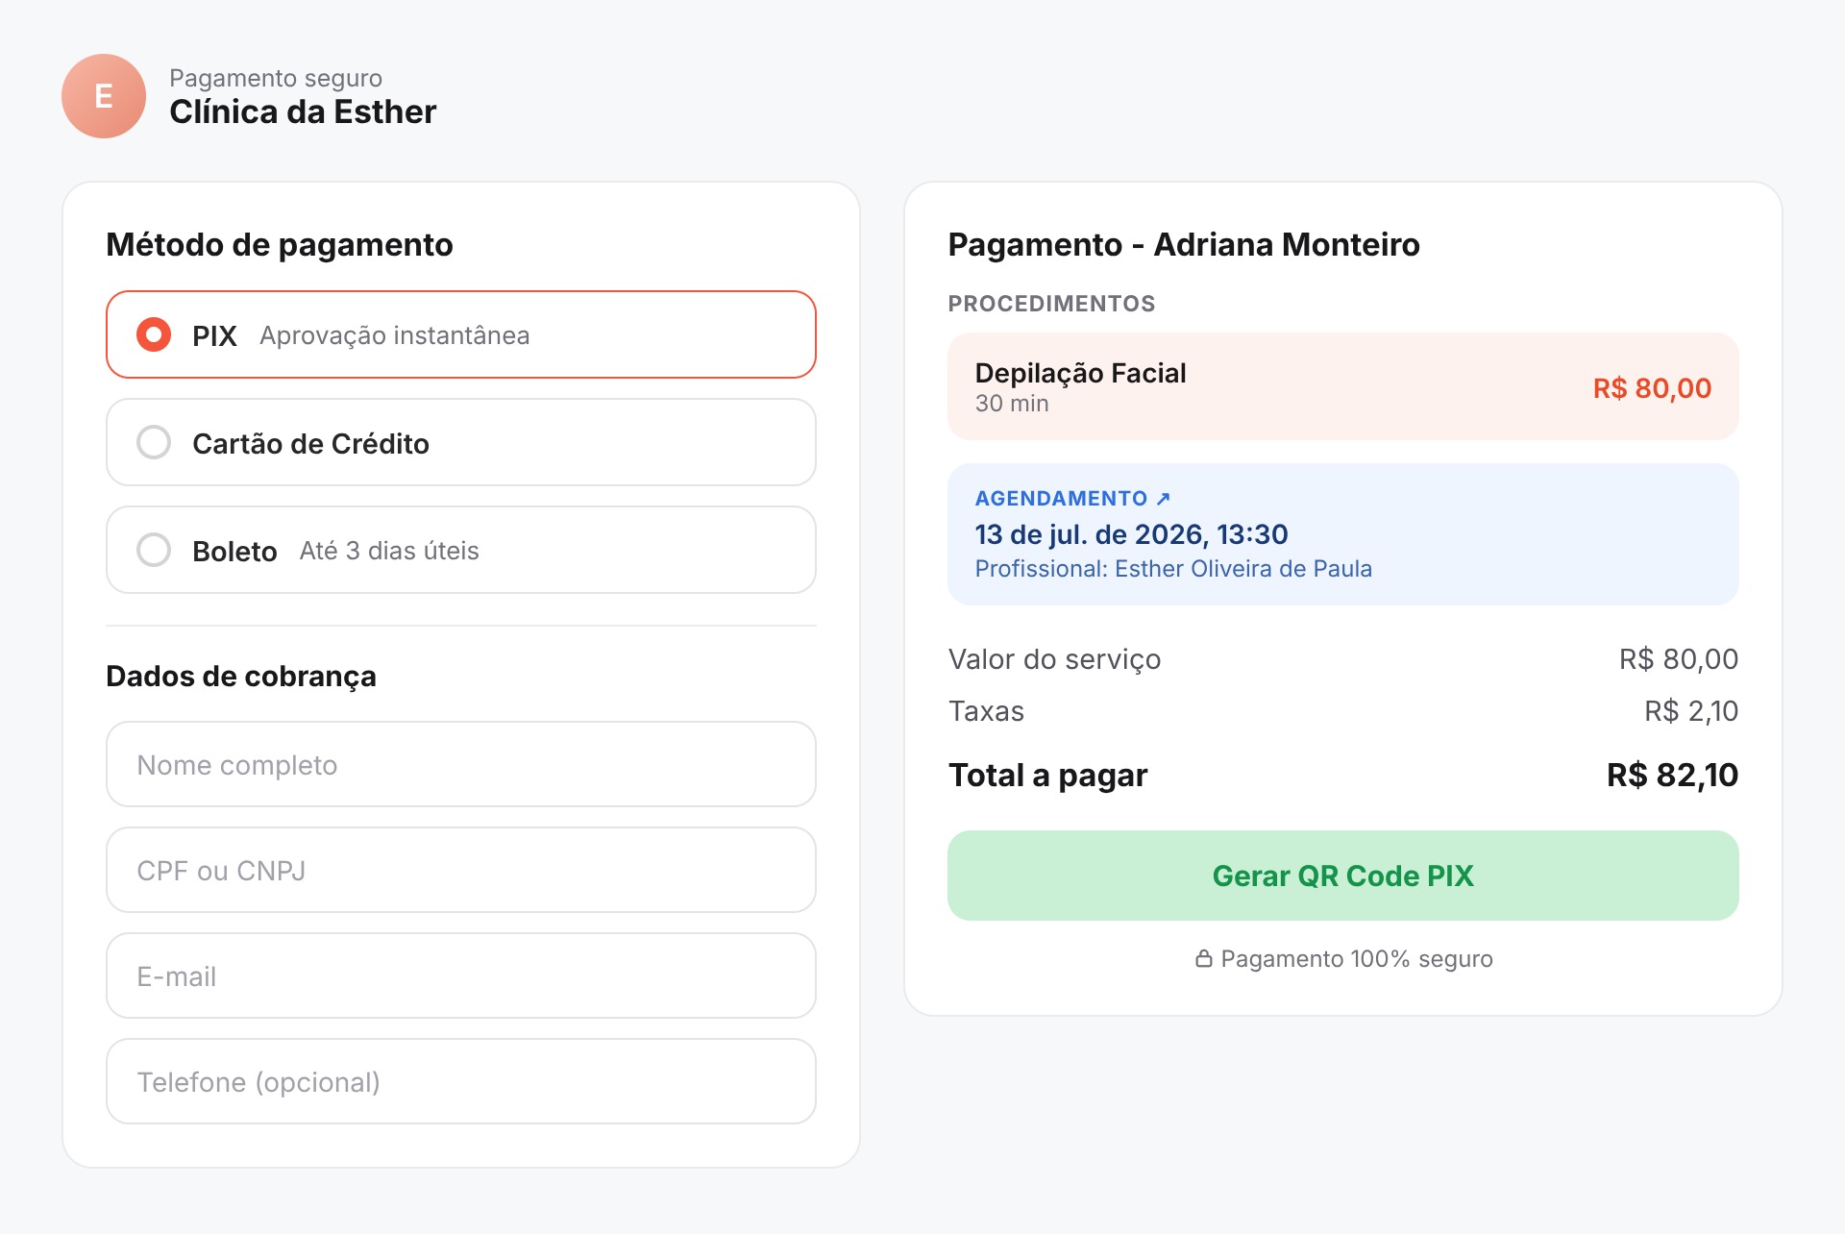Click the 'R$ 2,10' taxas value
The image size is (1845, 1234).
point(1691,711)
